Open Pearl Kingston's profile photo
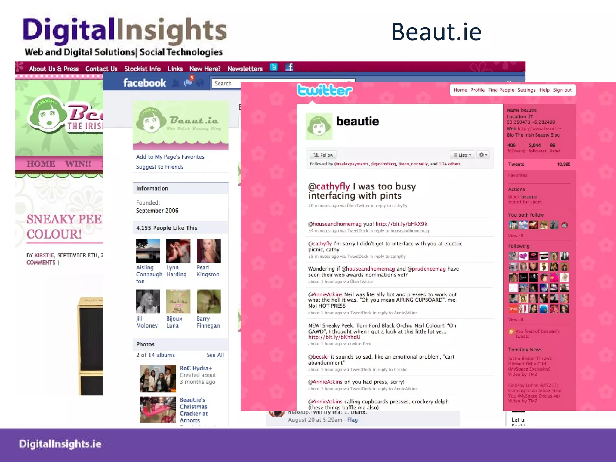 [x=209, y=251]
